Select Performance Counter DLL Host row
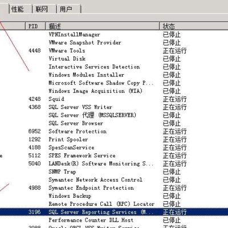Image resolution: width=228 pixels, height=228 pixels. coord(114,220)
